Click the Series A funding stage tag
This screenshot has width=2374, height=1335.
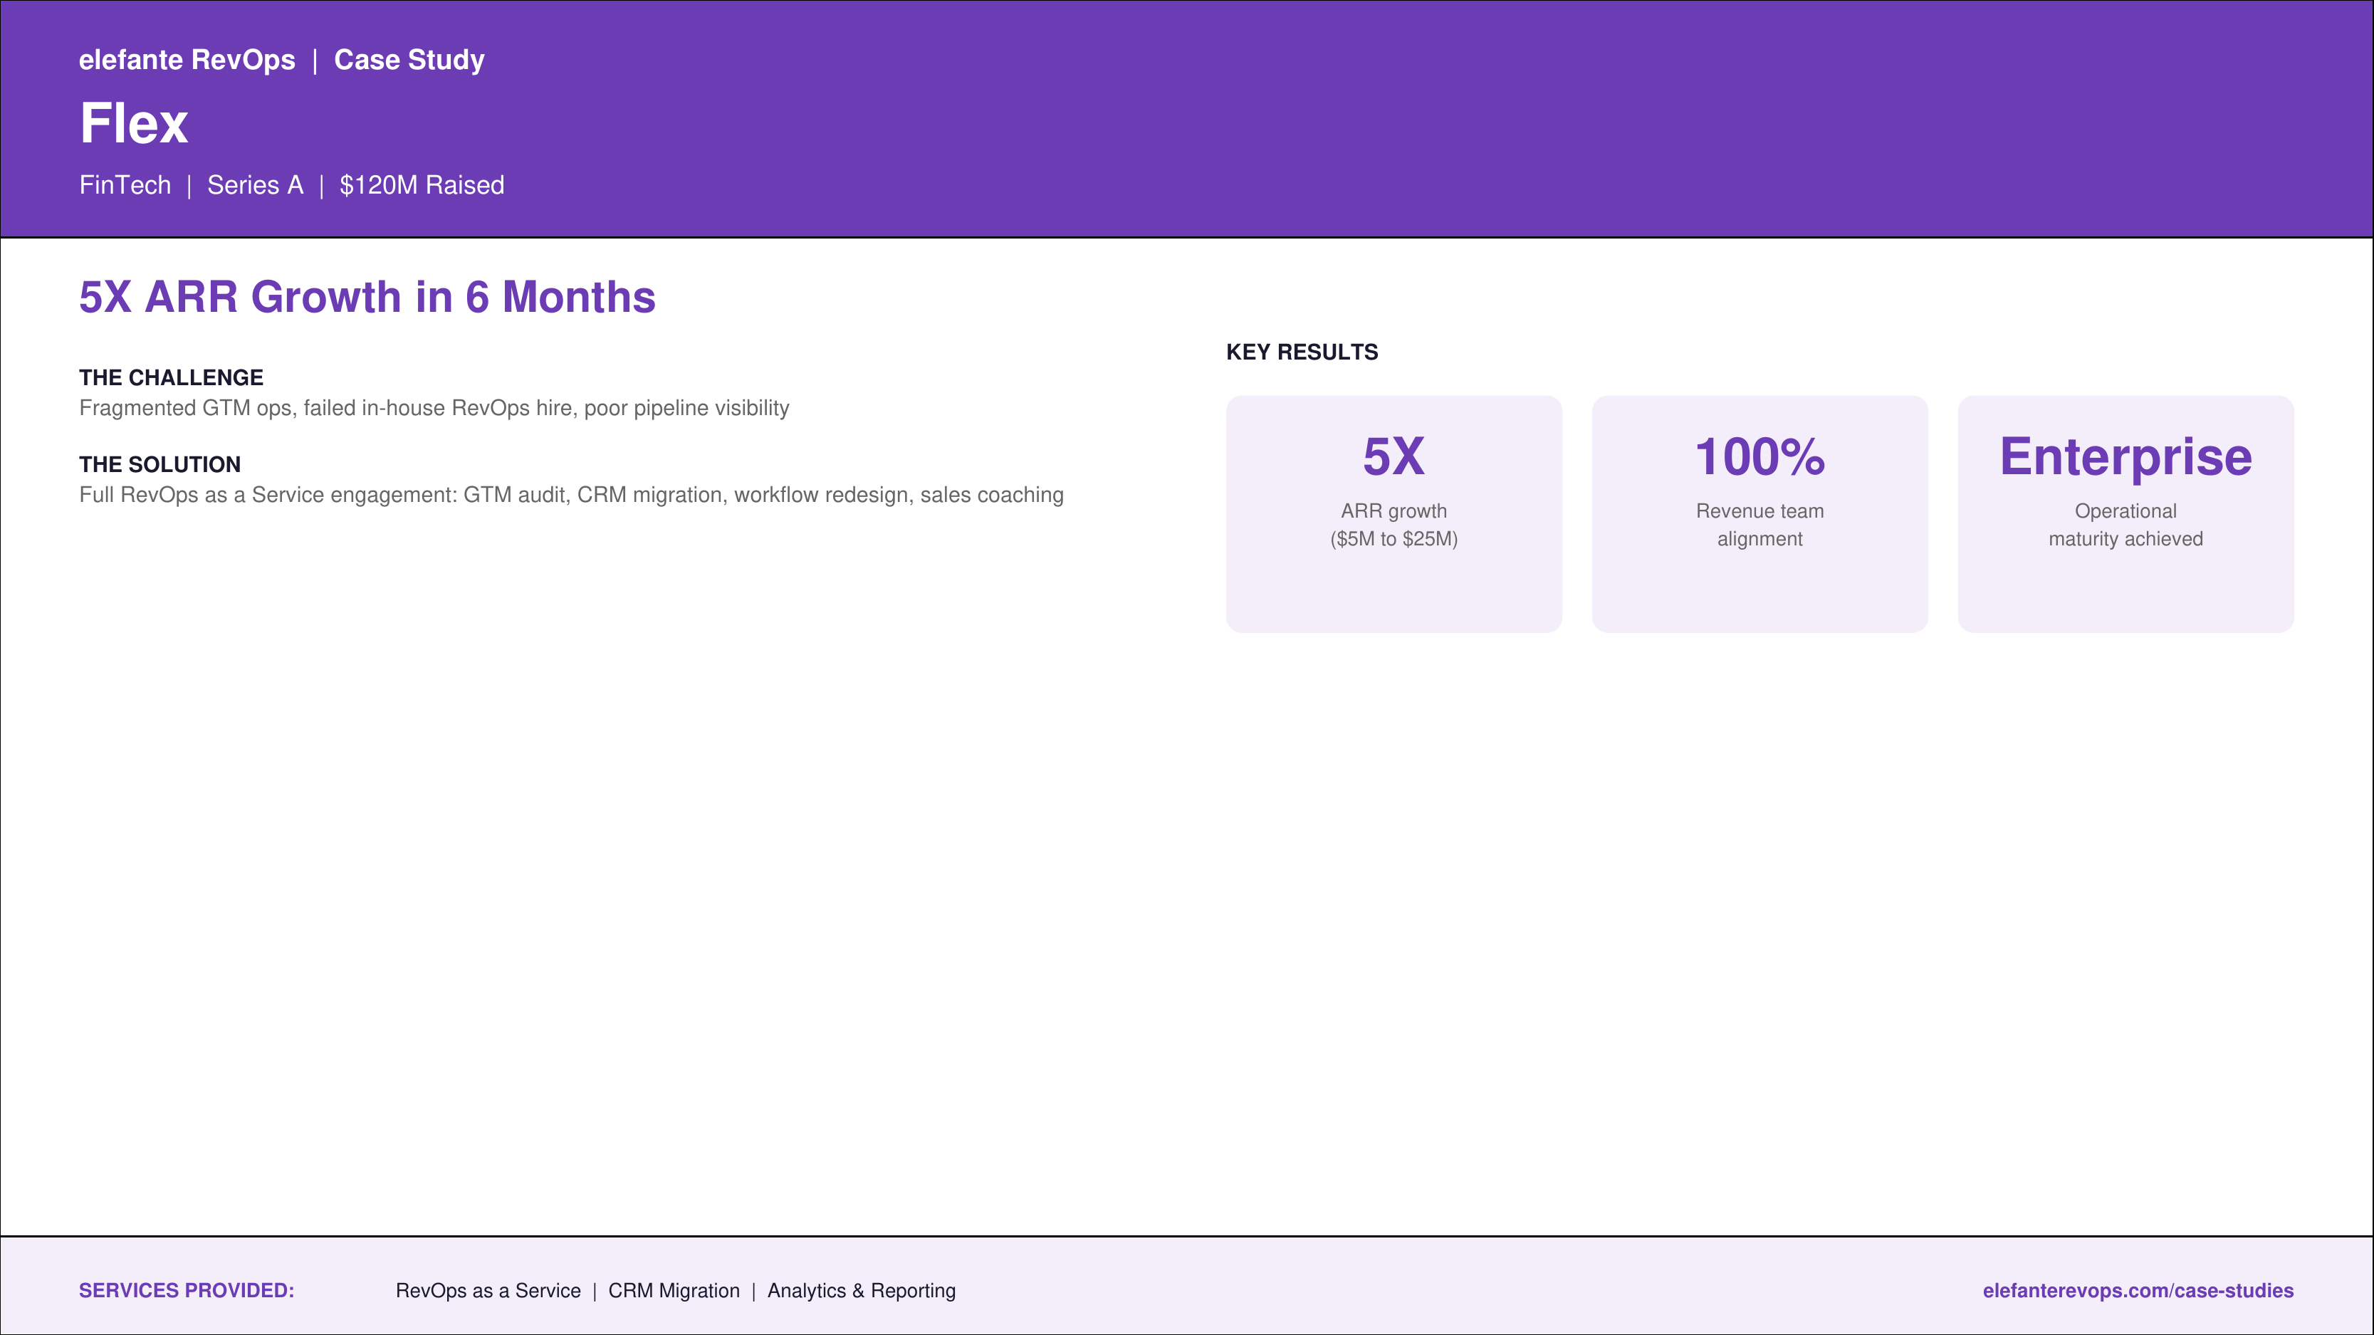coord(256,185)
